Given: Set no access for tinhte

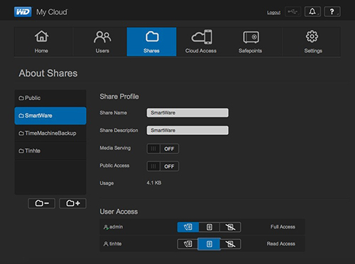Looking at the screenshot, I should pyautogui.click(x=231, y=244).
